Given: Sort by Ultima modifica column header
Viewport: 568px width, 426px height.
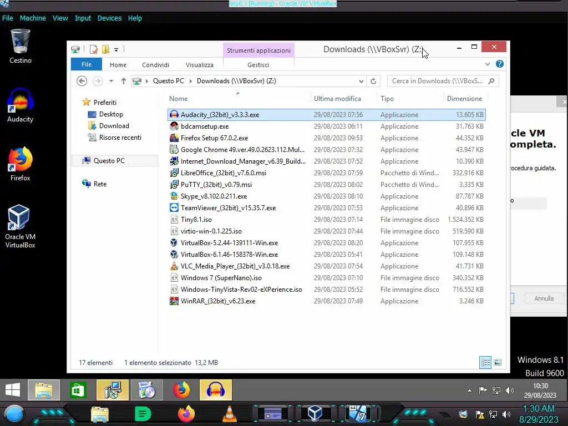Looking at the screenshot, I should tap(337, 99).
